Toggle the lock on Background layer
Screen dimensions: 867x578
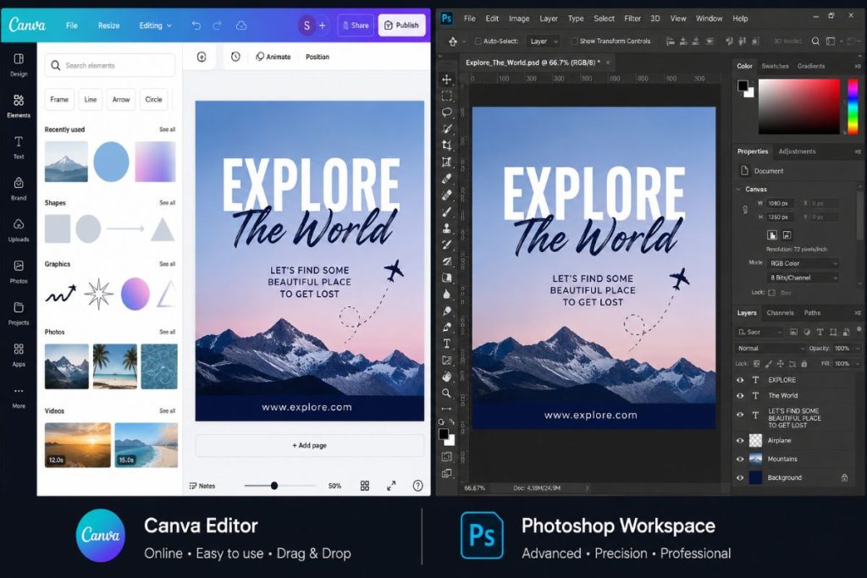[x=844, y=477]
